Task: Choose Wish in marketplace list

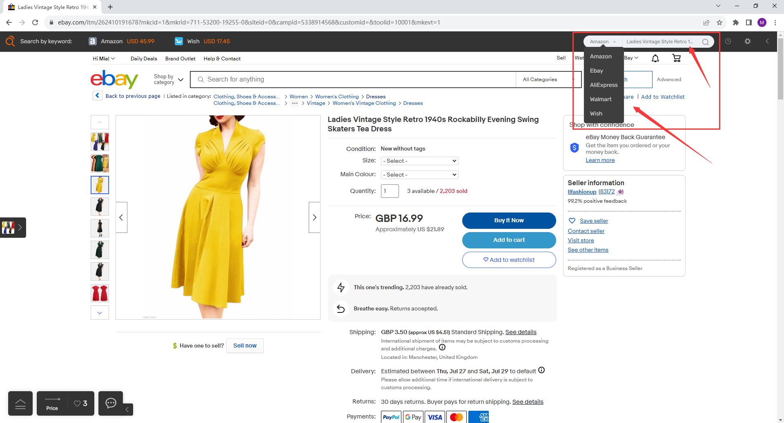Action: [x=596, y=113]
